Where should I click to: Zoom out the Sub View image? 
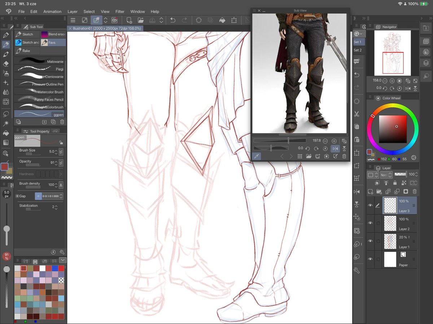(x=325, y=141)
